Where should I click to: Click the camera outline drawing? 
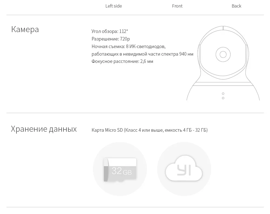tap(223, 63)
